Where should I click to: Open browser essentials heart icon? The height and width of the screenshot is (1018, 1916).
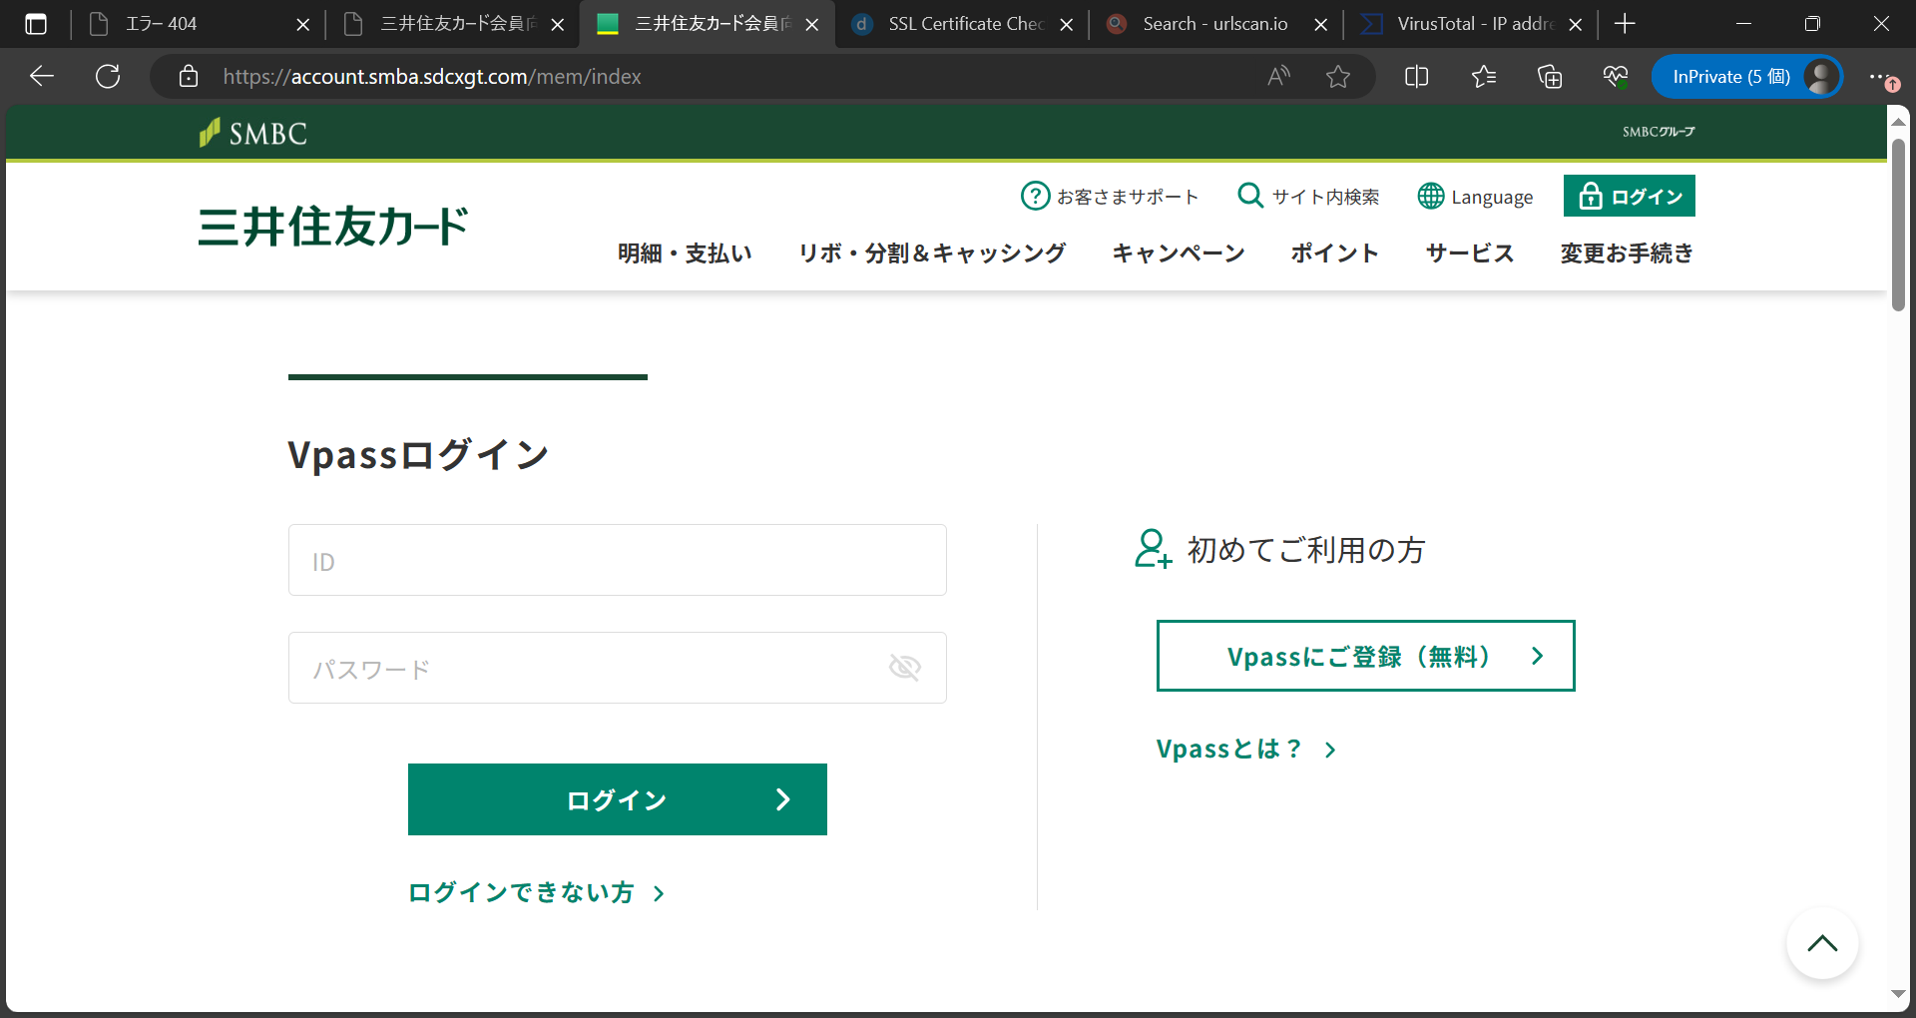[1616, 76]
